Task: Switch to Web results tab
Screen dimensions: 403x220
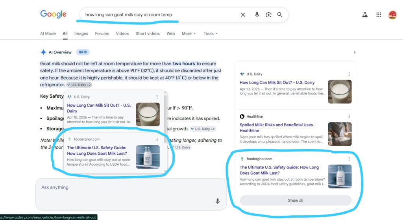Action: tap(171, 33)
